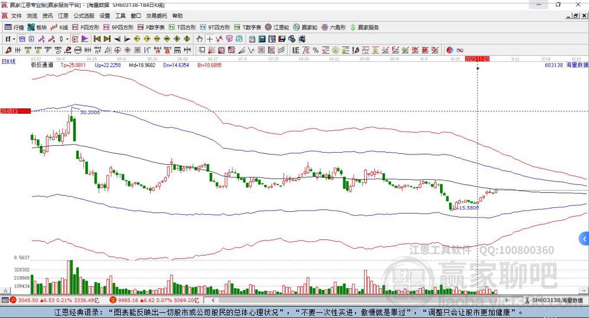
Task: Switch to K线 chart view
Action: 59,28
